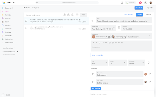Open the user profile avatar menu
Image resolution: width=156 pixels, height=97 pixels.
(151, 3)
